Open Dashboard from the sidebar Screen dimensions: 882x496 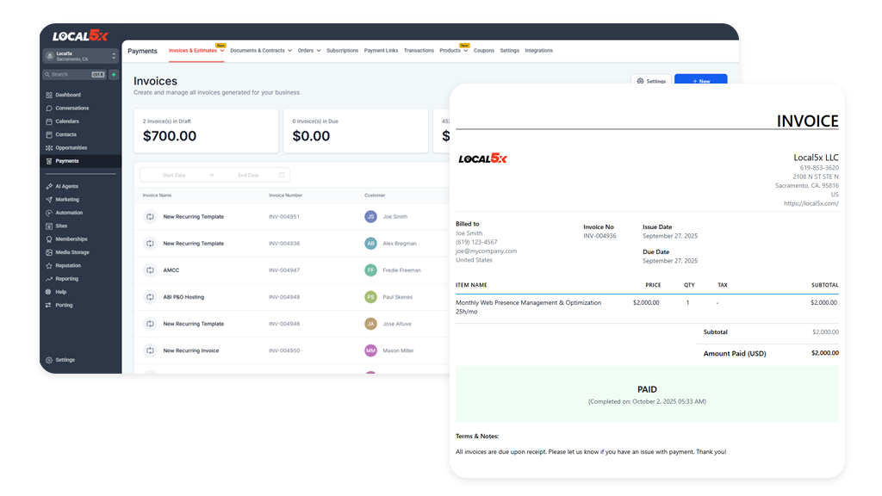coord(68,95)
